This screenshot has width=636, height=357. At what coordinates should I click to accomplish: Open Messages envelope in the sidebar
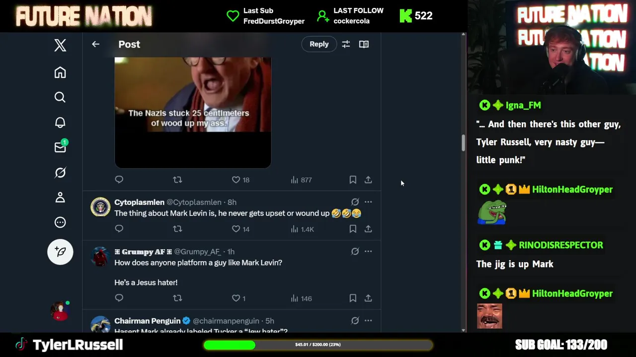point(60,147)
